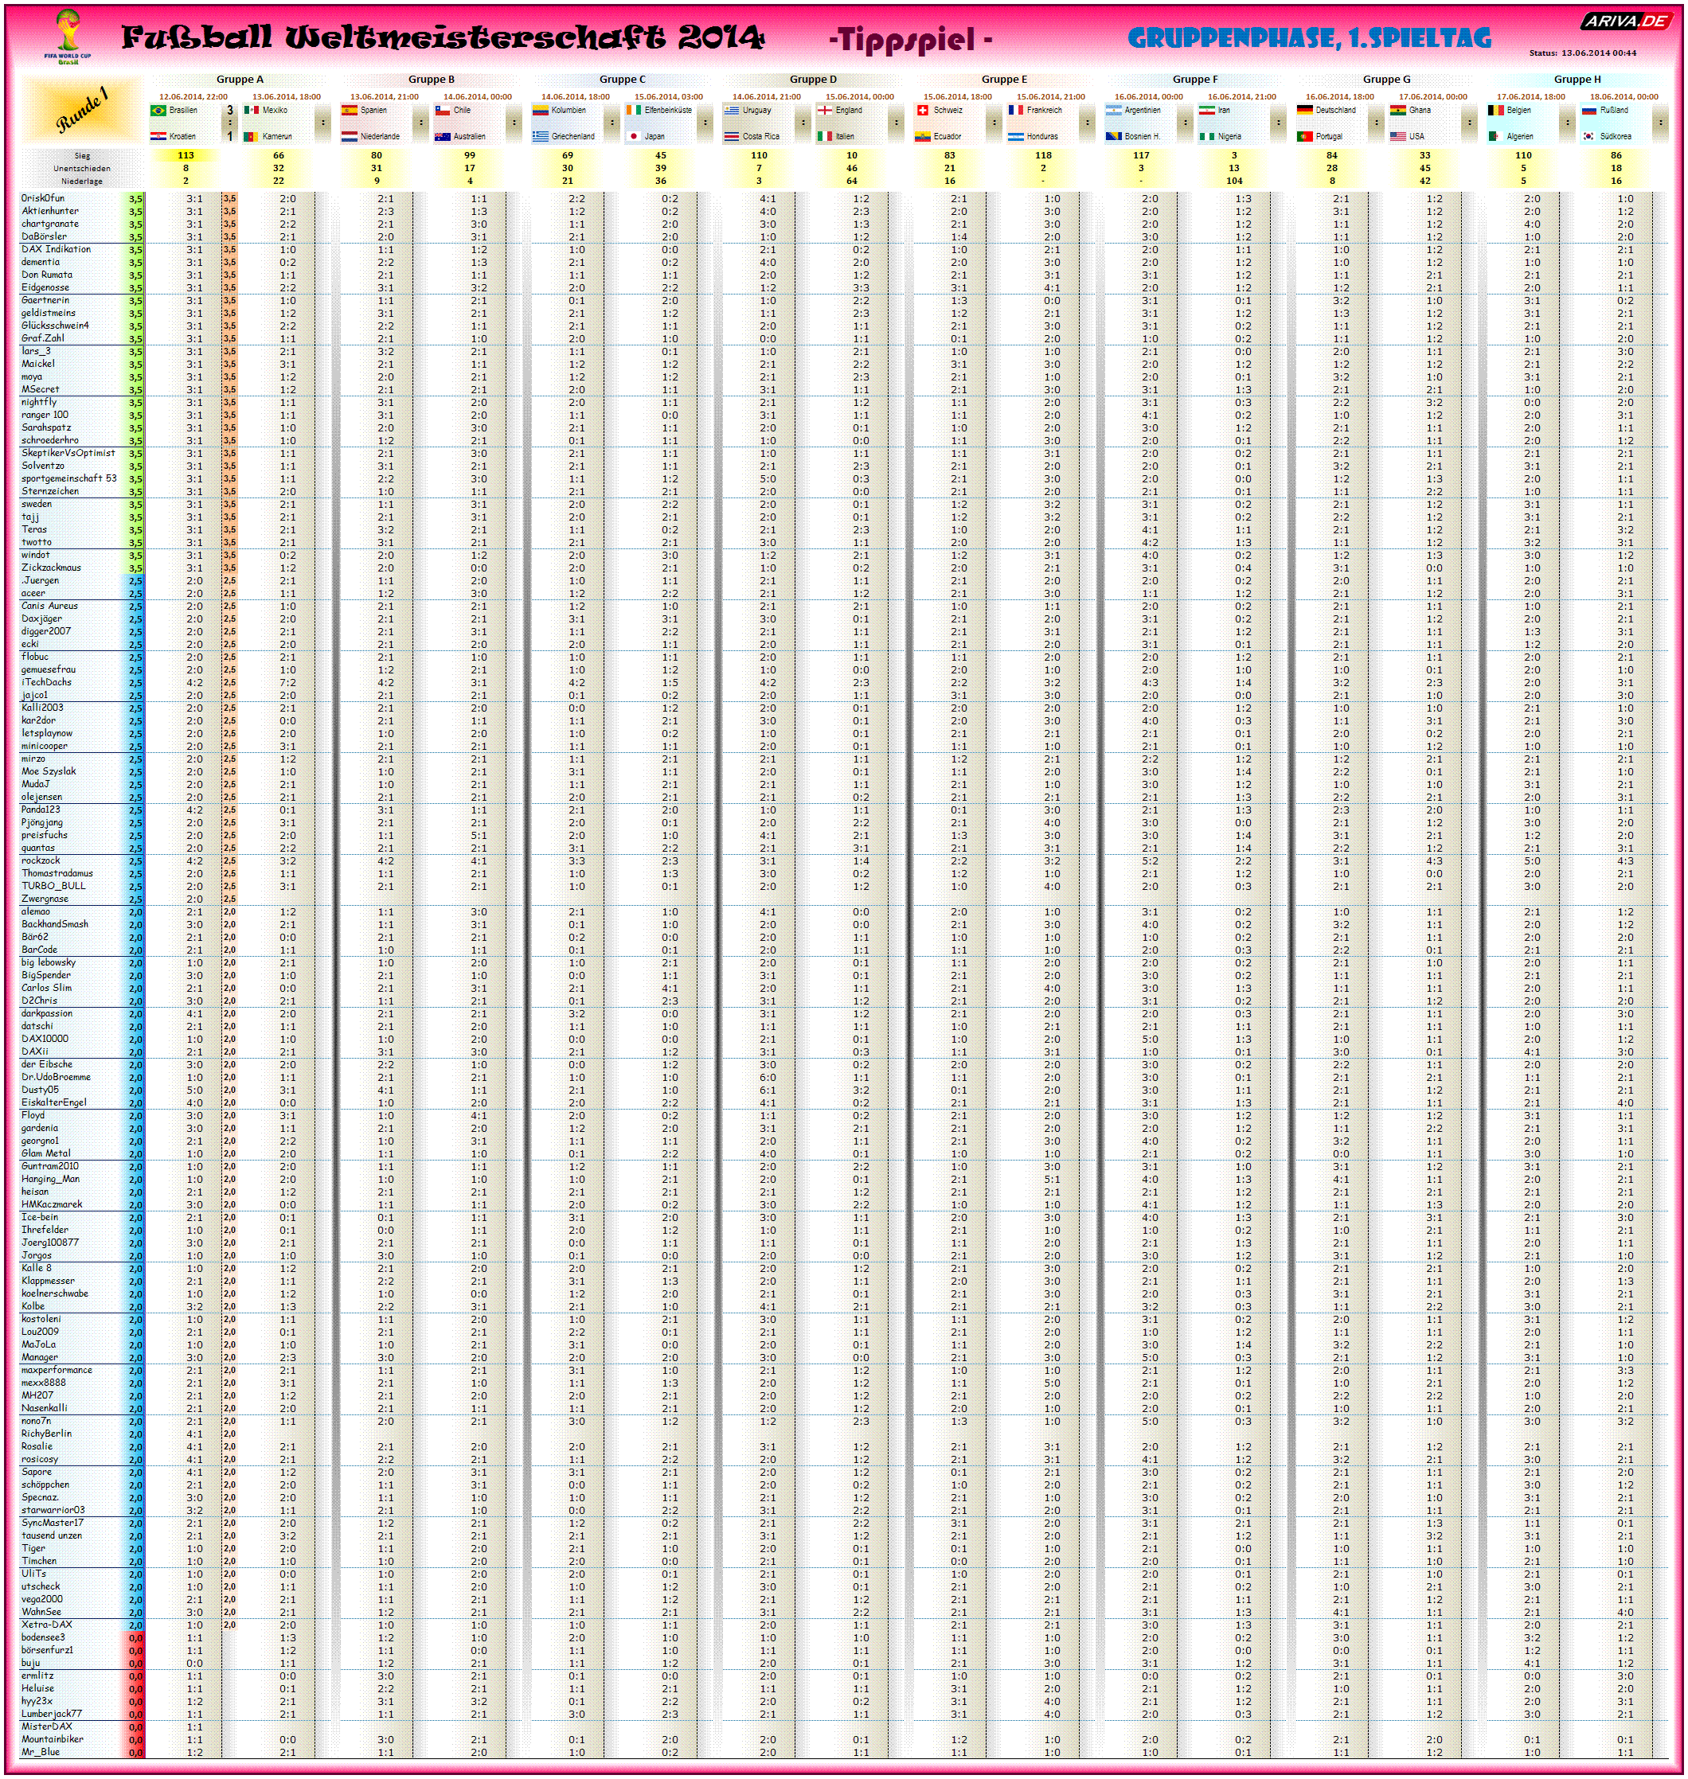
Task: Select the Gruppe D header
Action: pos(814,80)
